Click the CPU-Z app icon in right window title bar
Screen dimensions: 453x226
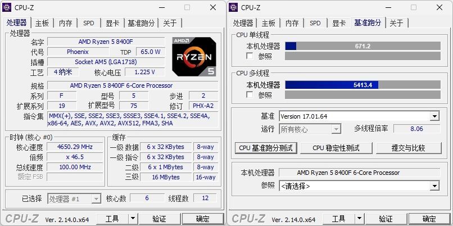pos(233,7)
